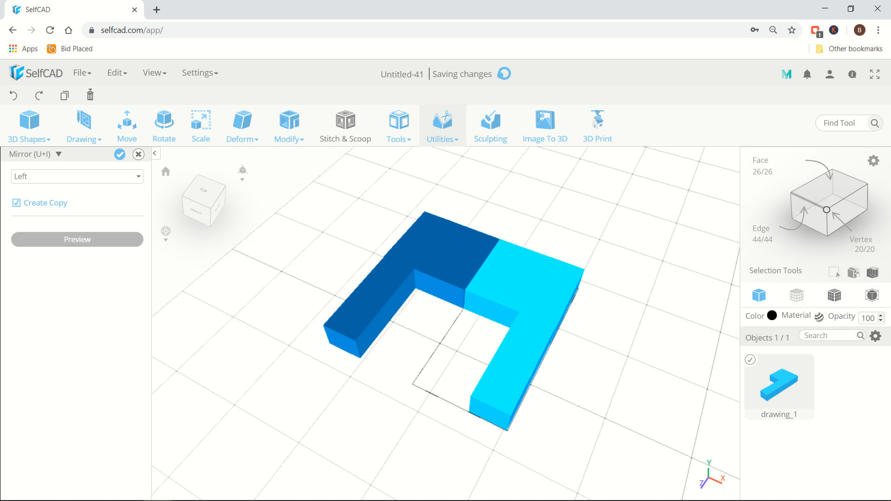Click the Copy object icon
891x501 pixels.
tap(65, 96)
